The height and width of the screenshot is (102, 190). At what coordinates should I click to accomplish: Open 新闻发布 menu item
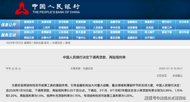[x=29, y=22]
